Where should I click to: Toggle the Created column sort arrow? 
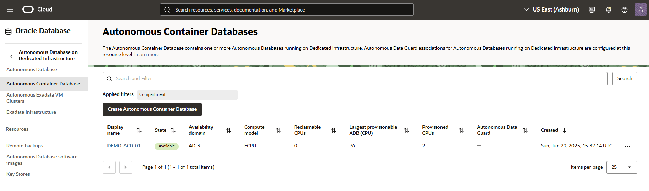tap(564, 130)
